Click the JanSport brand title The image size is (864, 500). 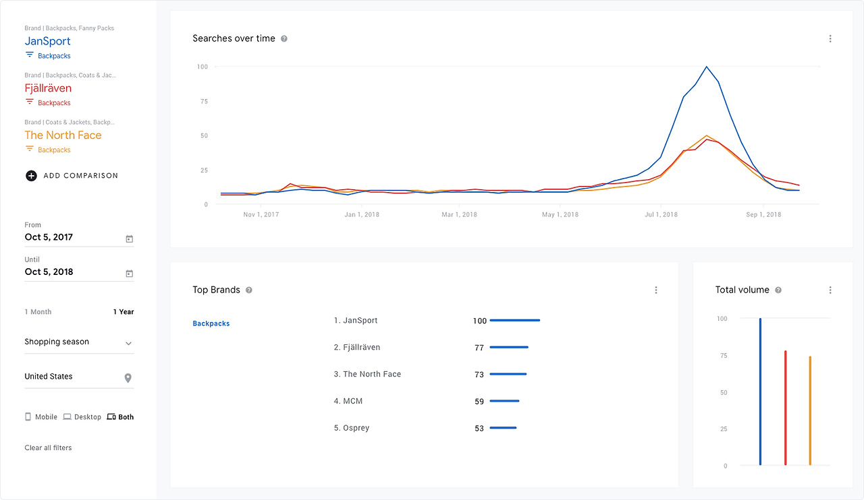click(47, 41)
